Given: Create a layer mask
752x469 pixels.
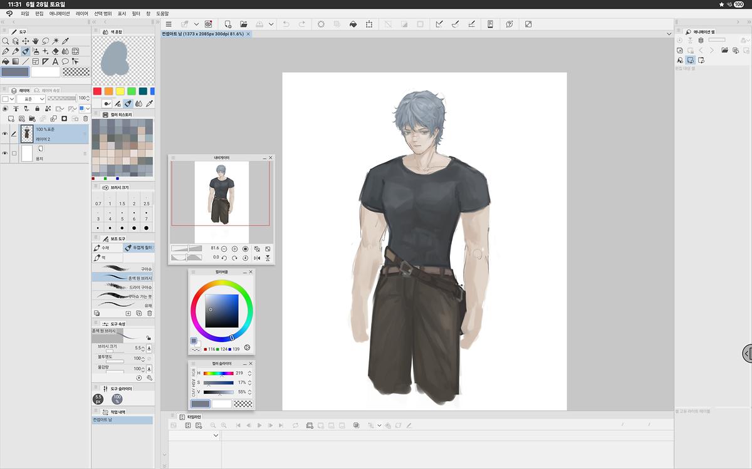Looking at the screenshot, I should [x=64, y=118].
